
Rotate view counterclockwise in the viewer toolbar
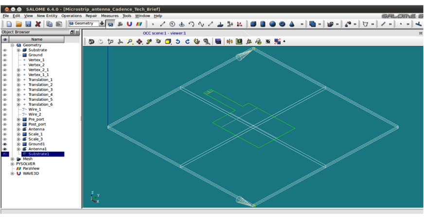pyautogui.click(x=177, y=42)
